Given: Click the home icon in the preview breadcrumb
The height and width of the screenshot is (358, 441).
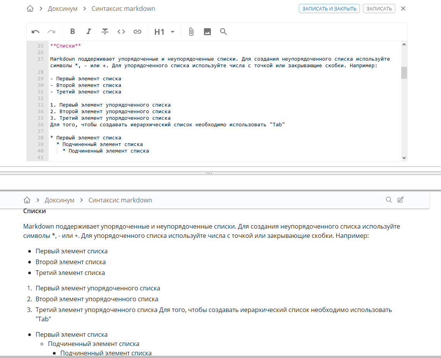Looking at the screenshot, I should pyautogui.click(x=27, y=200).
